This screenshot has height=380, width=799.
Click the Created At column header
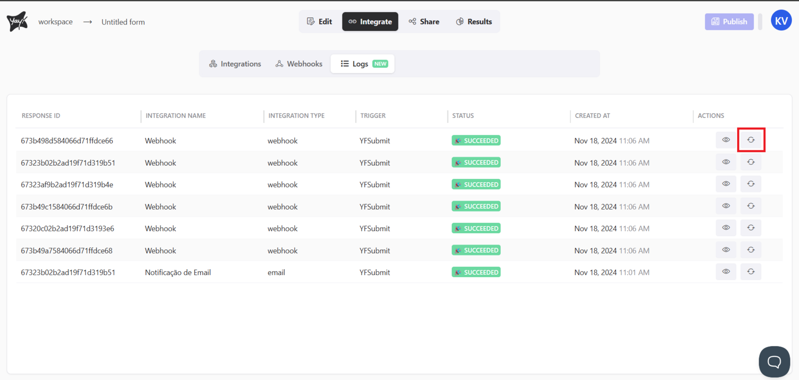pyautogui.click(x=592, y=116)
